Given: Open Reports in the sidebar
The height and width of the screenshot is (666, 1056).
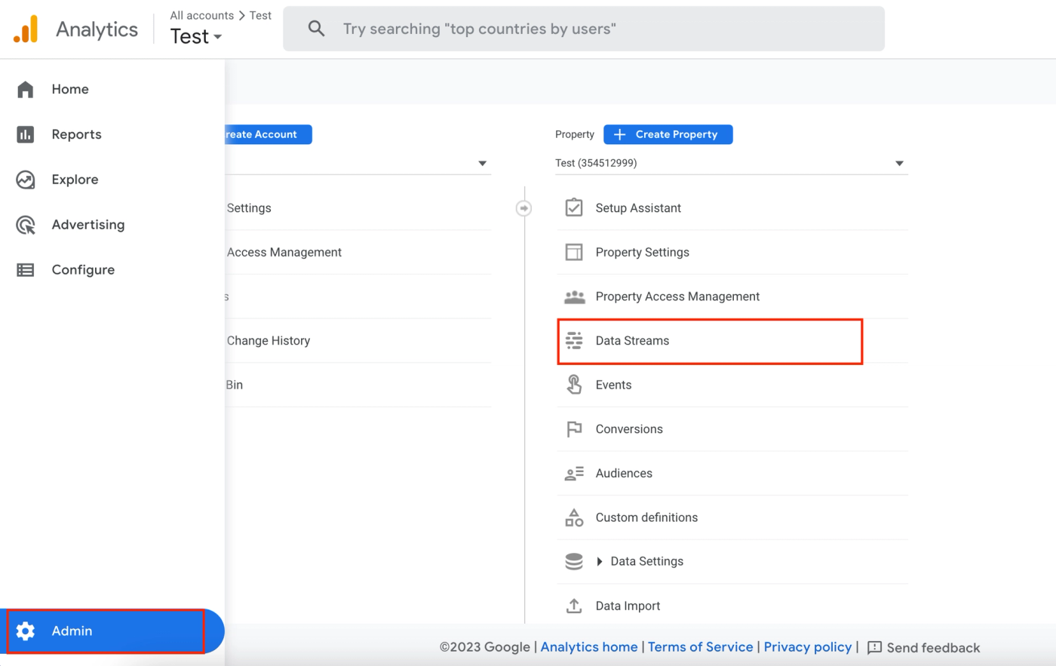Looking at the screenshot, I should coord(76,134).
